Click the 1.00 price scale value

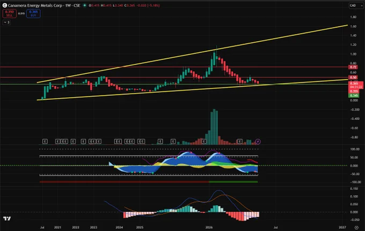(353, 54)
